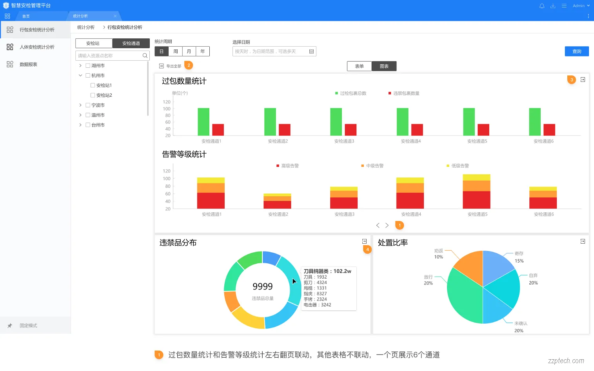Image resolution: width=594 pixels, height=371 pixels.
Task: Check the 安检站1 checkbox
Action: 93,85
